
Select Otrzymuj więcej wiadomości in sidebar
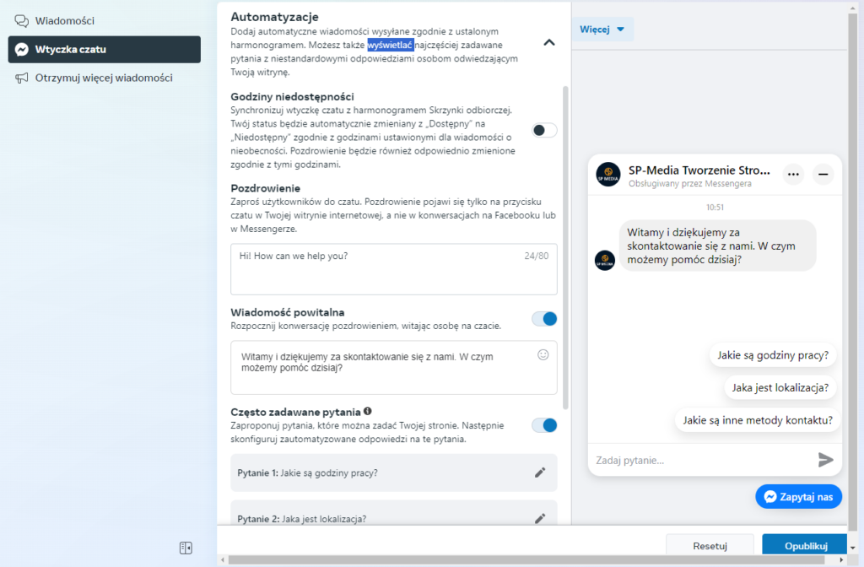tap(103, 78)
